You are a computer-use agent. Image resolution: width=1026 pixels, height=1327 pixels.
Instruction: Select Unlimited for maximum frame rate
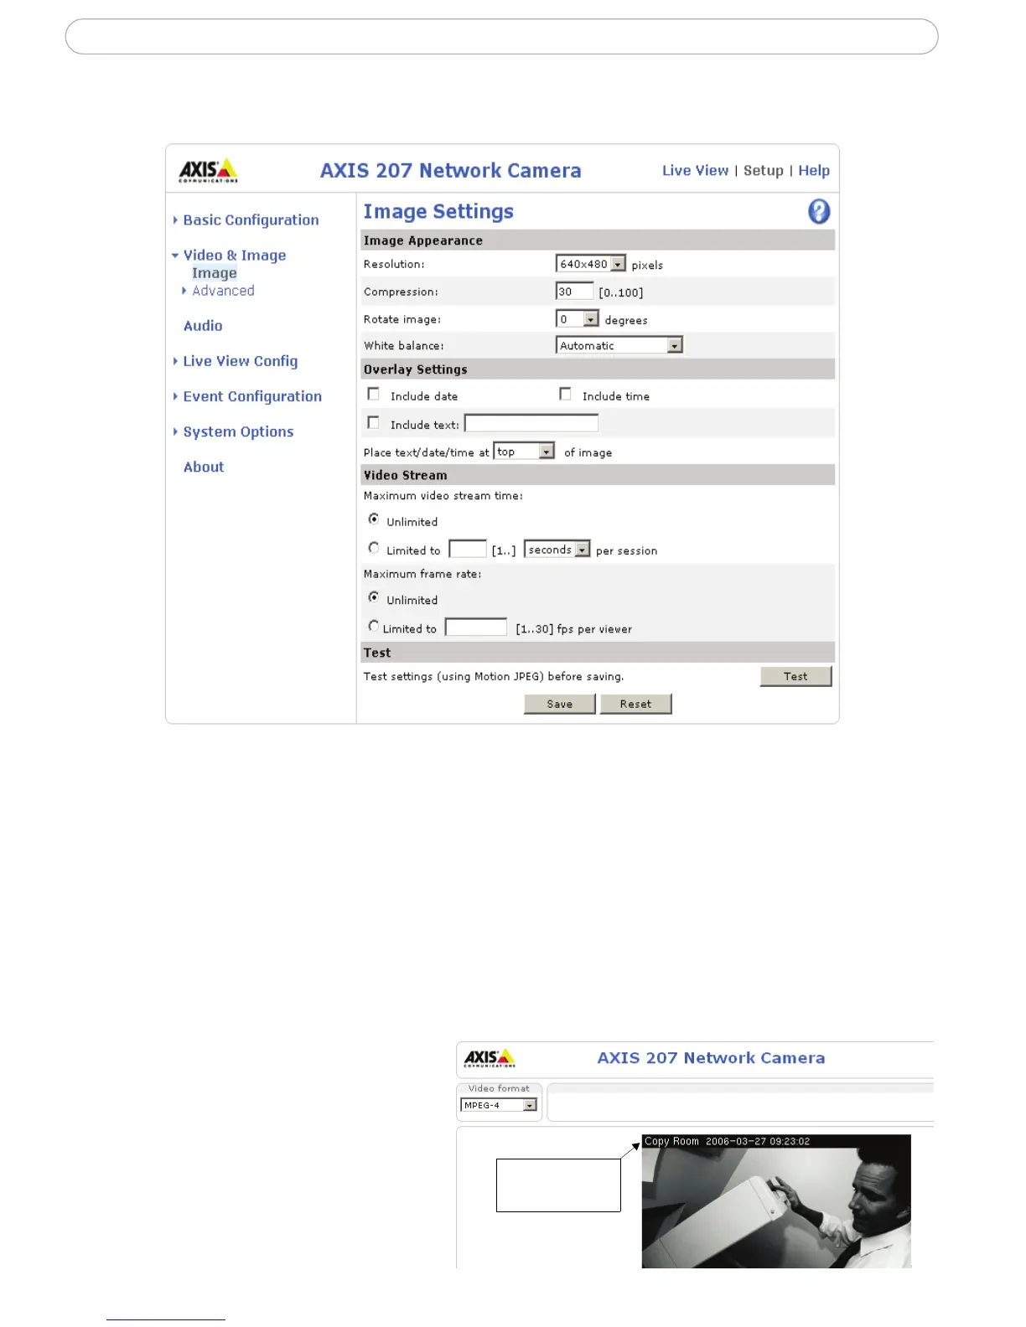374,597
